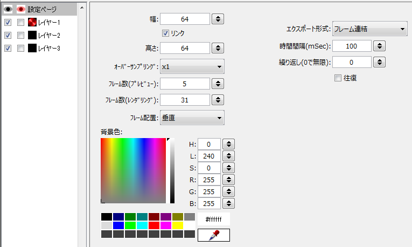The image size is (412, 247).
Task: Click the 幅 width input field
Action: [x=185, y=19]
